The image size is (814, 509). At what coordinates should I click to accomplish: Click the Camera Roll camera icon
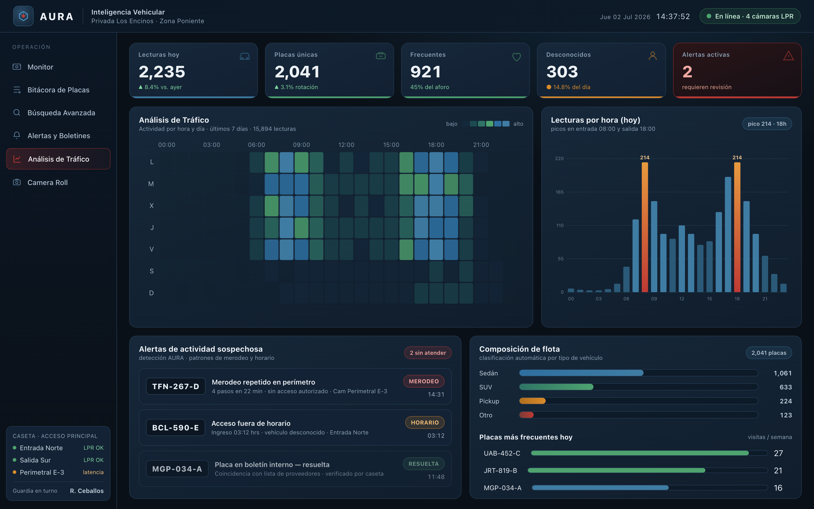point(17,182)
